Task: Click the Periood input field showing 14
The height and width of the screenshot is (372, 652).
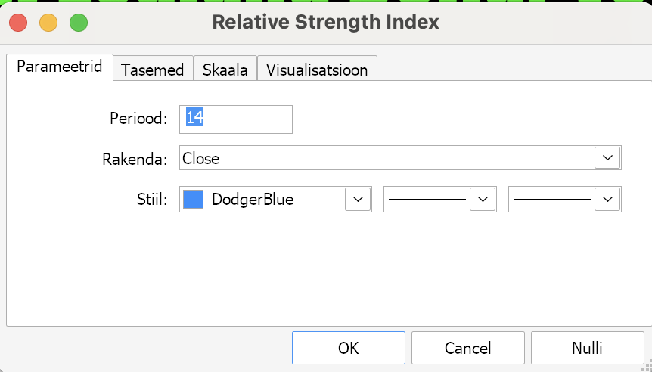Action: 236,119
